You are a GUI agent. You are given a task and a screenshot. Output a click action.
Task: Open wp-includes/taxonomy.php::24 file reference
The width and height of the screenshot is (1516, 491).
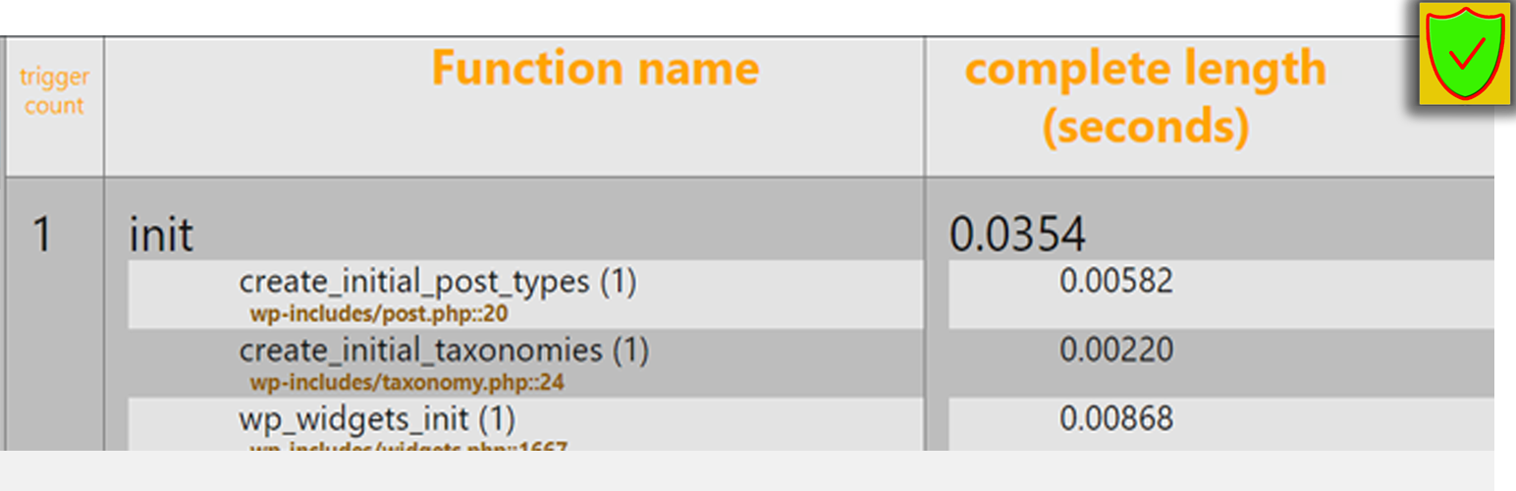(x=406, y=383)
